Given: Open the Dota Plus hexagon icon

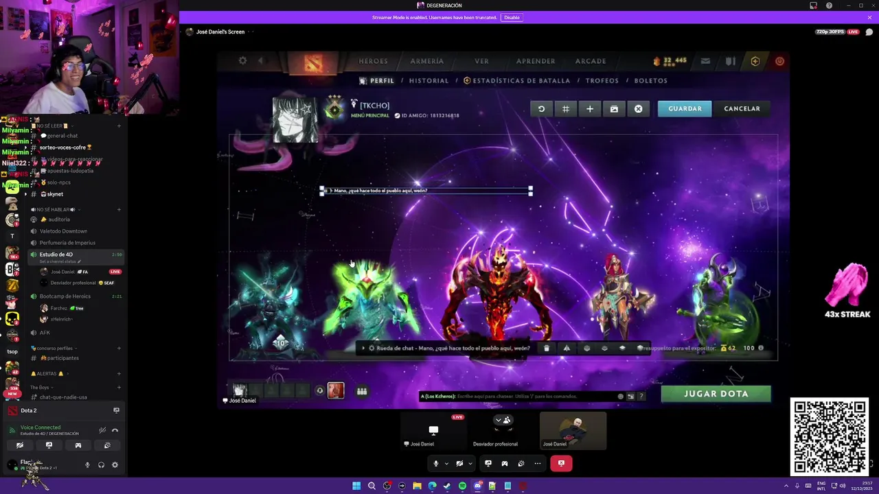Looking at the screenshot, I should [755, 61].
